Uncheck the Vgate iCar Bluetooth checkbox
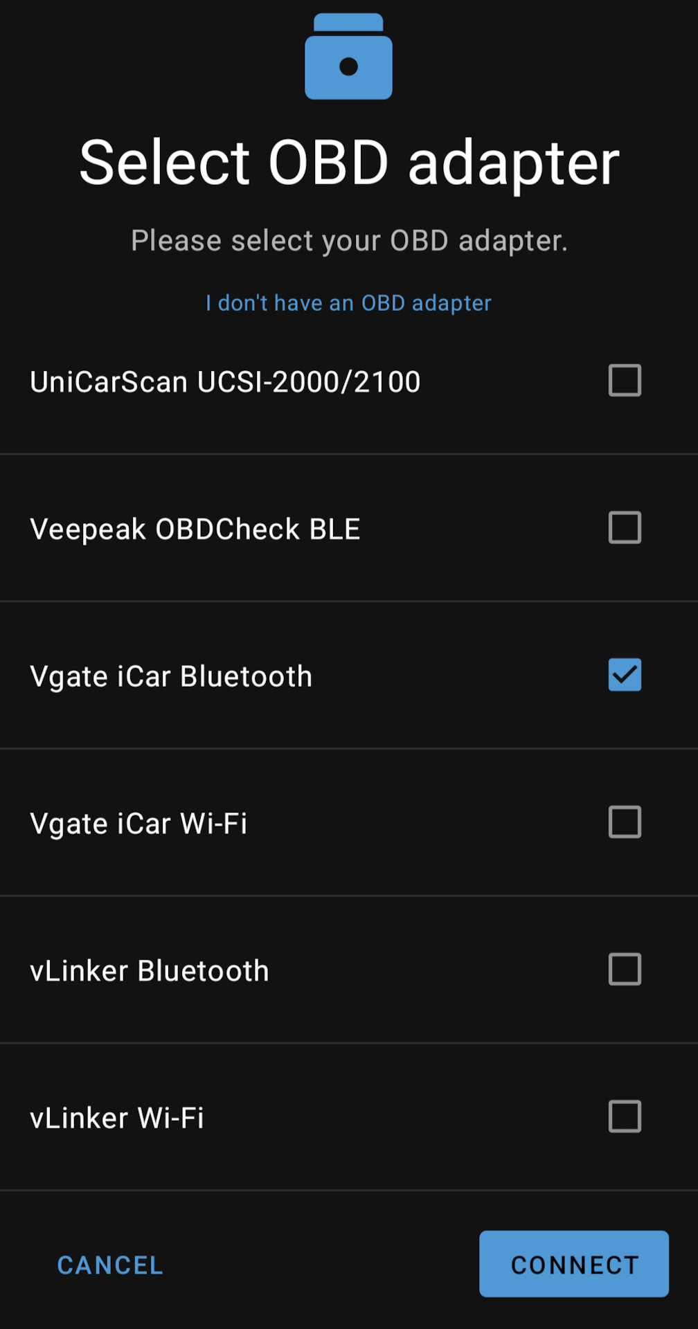Image resolution: width=698 pixels, height=1329 pixels. point(625,675)
